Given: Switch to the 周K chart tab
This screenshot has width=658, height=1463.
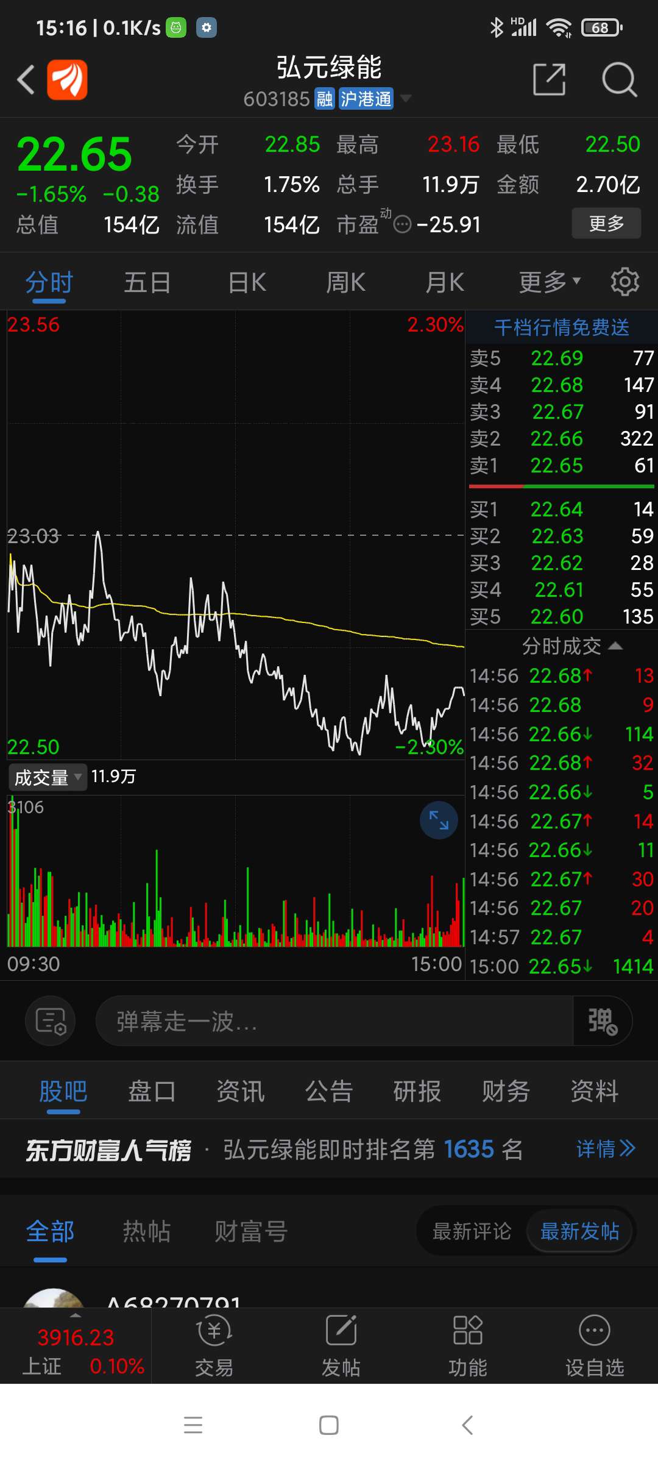Looking at the screenshot, I should 345,283.
